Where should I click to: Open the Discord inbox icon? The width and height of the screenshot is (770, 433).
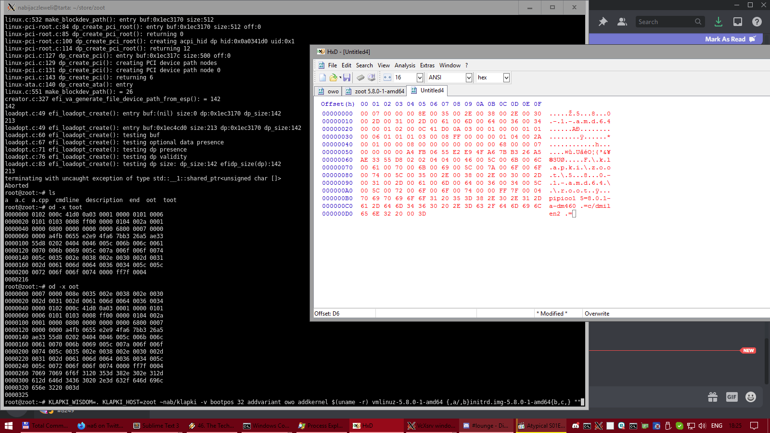(737, 22)
